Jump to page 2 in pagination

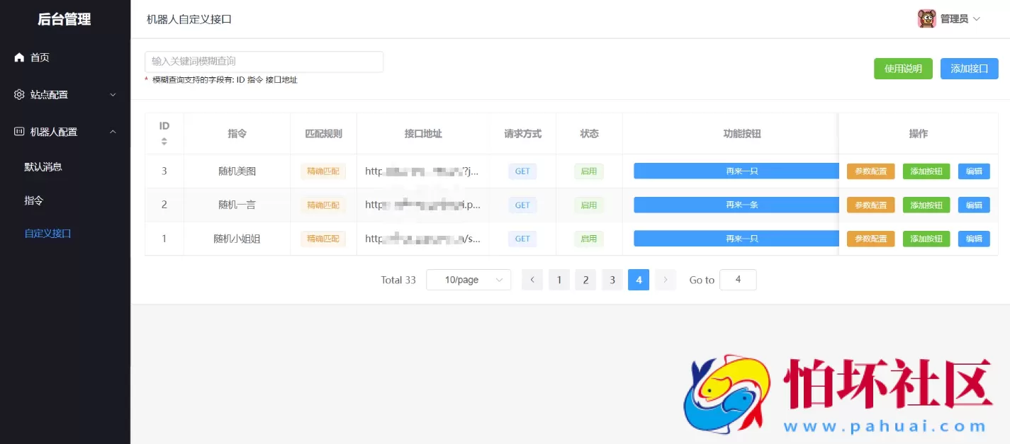click(x=585, y=279)
